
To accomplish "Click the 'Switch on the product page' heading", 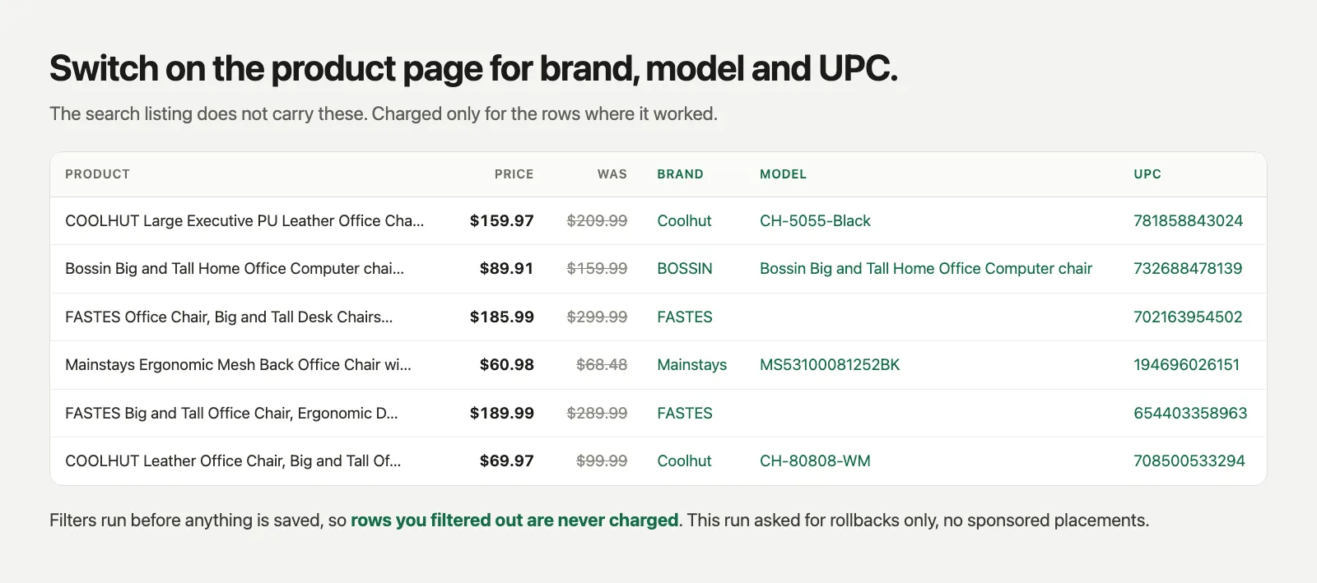I will [x=473, y=69].
